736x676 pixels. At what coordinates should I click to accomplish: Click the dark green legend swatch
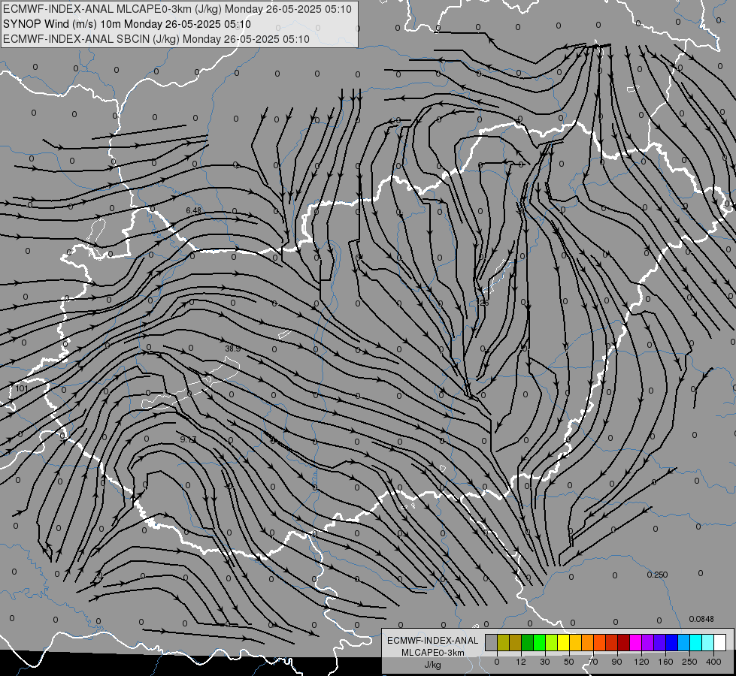(527, 642)
